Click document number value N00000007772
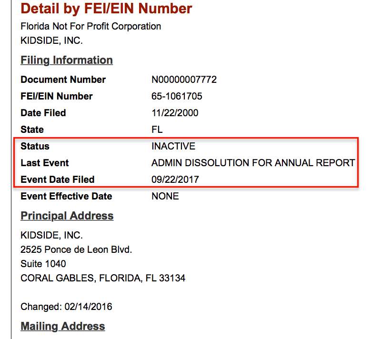392x339 pixels. 184,80
